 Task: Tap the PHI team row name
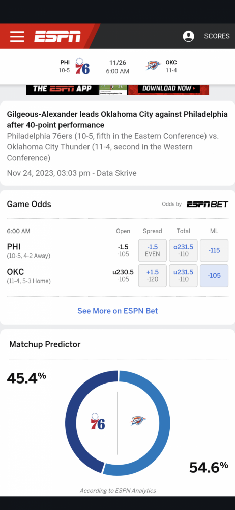coord(14,247)
